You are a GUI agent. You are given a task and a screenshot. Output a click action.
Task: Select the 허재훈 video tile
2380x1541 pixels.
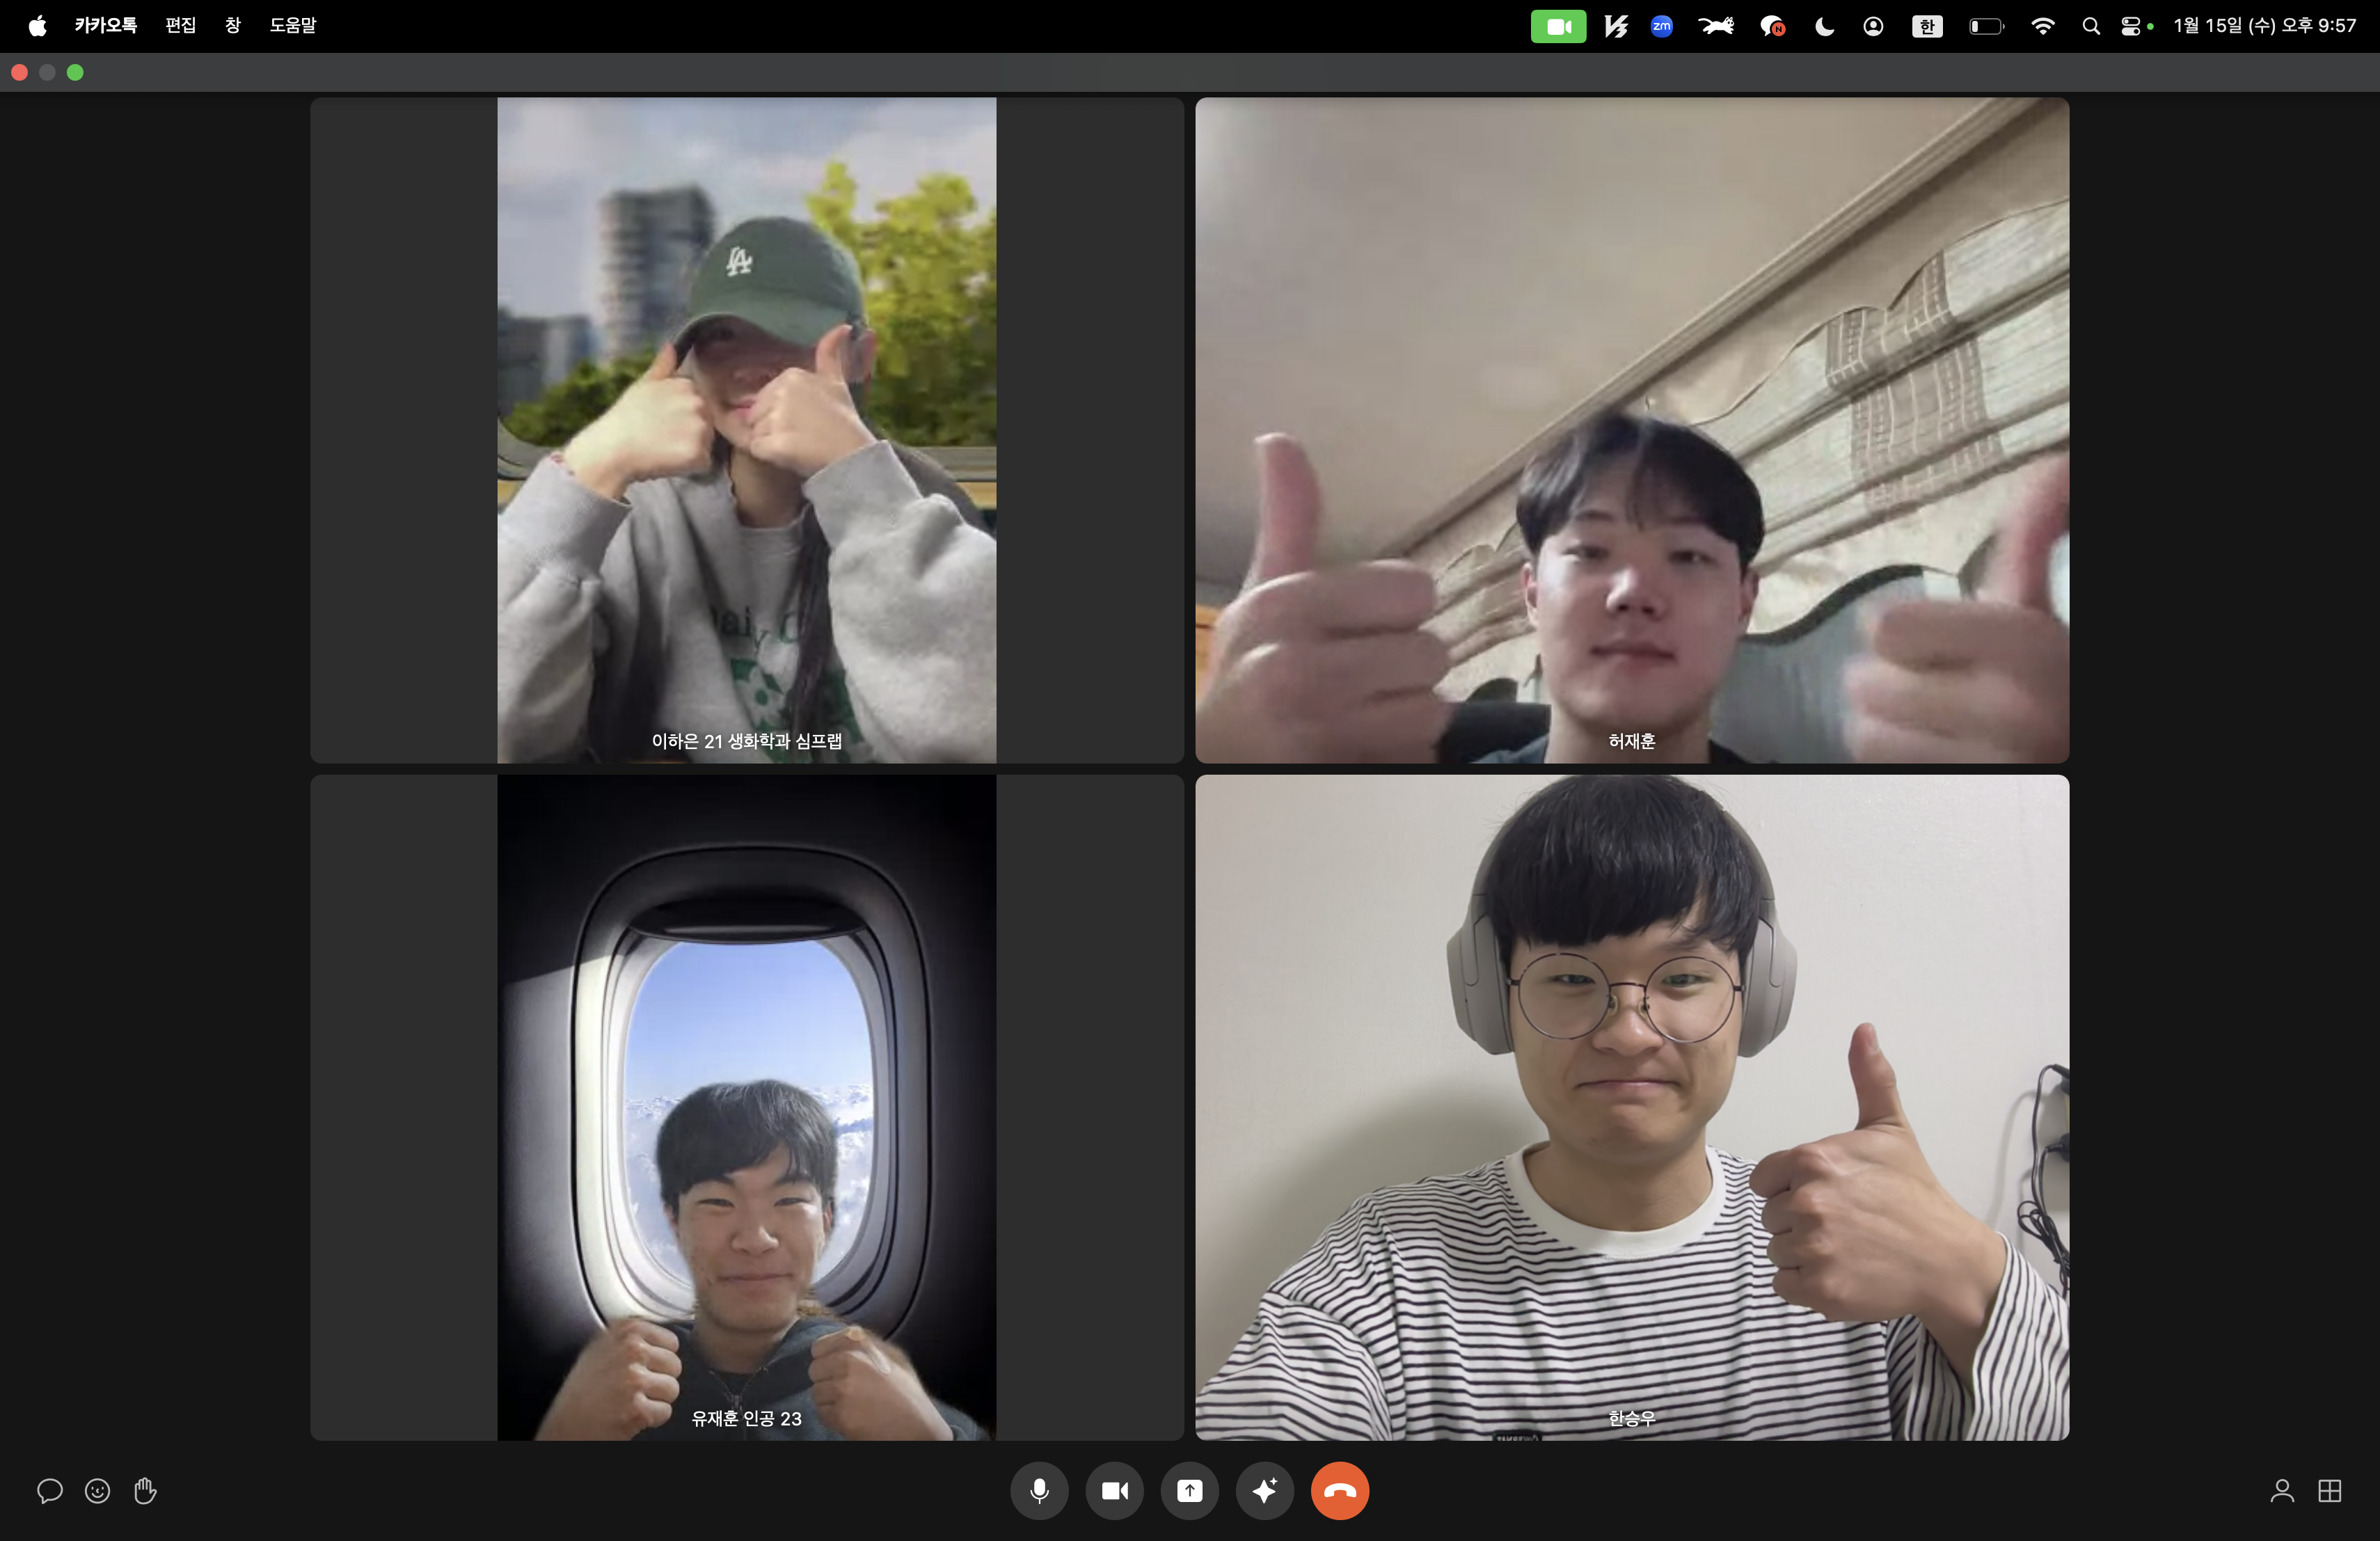coord(1631,430)
